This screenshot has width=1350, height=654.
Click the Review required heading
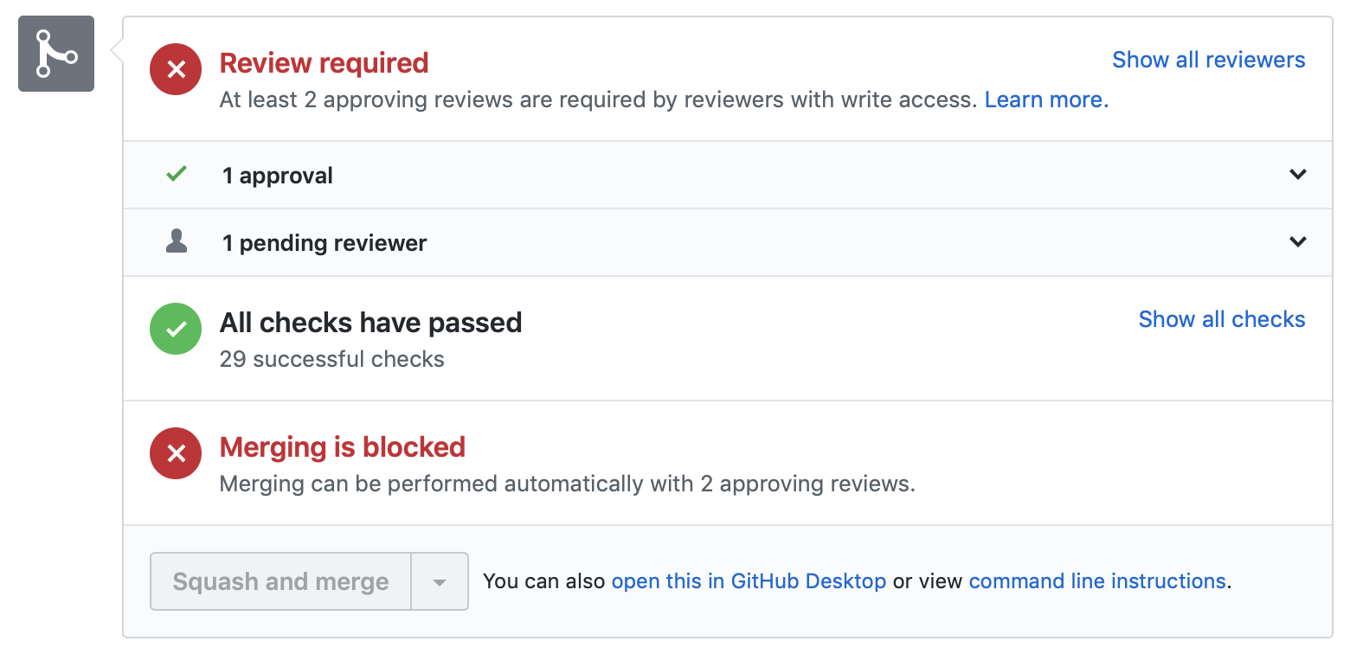[324, 63]
